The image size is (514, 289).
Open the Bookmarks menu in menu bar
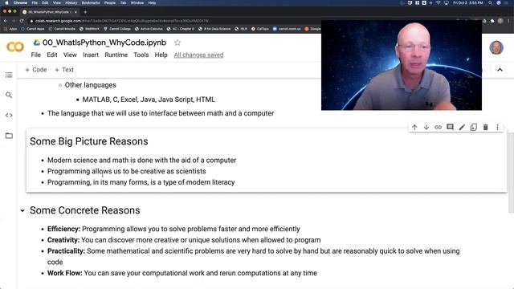click(x=91, y=2)
